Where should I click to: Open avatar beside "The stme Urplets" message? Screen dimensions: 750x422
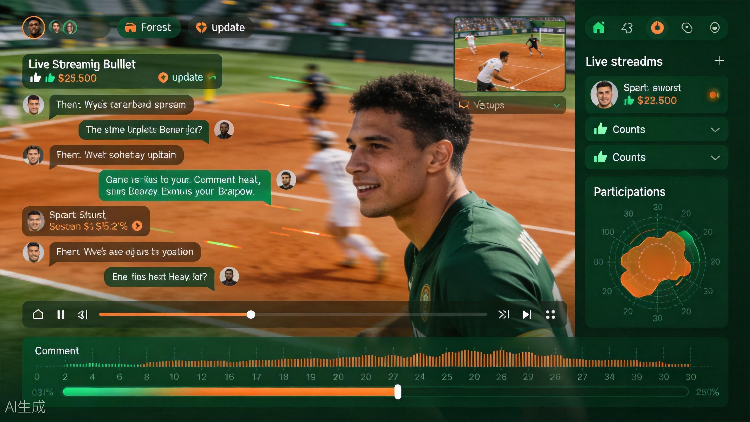(x=224, y=130)
